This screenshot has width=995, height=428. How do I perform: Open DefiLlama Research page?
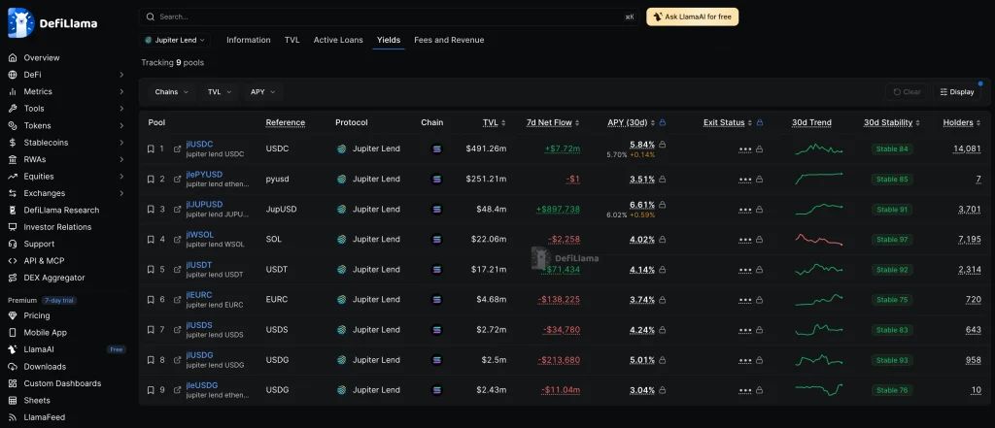(61, 210)
